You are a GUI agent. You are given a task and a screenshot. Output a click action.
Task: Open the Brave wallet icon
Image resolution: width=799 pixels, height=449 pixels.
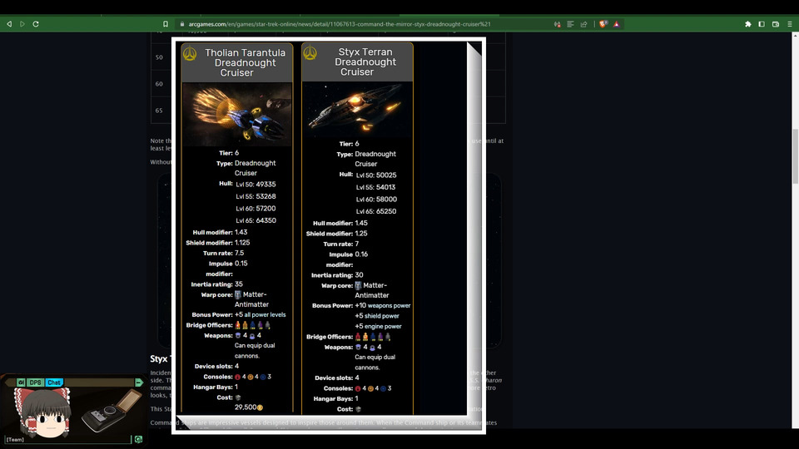[776, 24]
